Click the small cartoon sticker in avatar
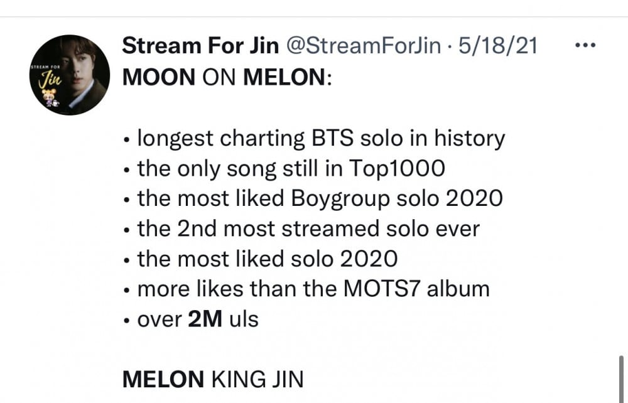The width and height of the screenshot is (628, 403). pyautogui.click(x=50, y=97)
